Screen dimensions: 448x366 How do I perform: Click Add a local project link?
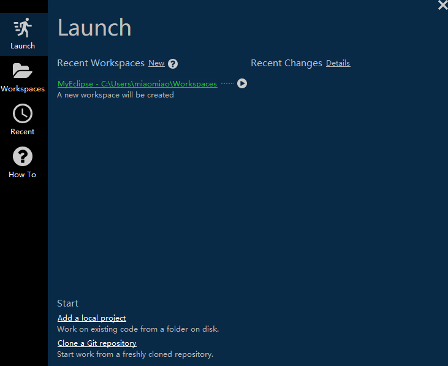pos(91,318)
